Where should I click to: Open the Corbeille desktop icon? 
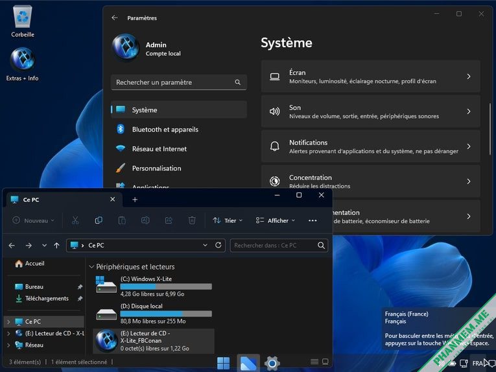point(23,21)
